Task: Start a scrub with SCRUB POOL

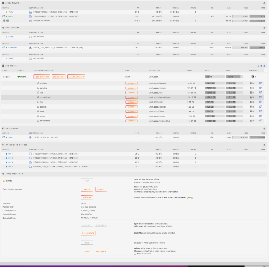Action: [x=59, y=77]
